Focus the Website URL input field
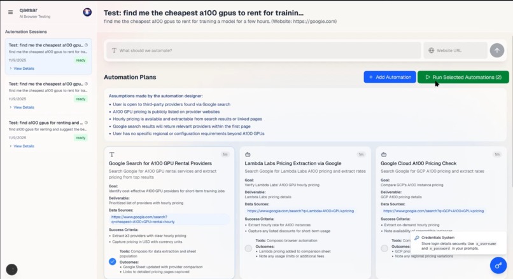 456,50
